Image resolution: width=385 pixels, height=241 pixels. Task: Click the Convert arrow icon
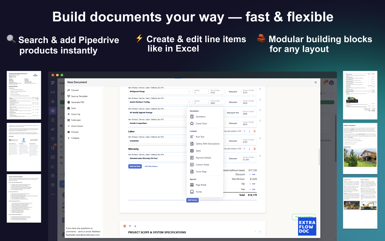coord(69,90)
